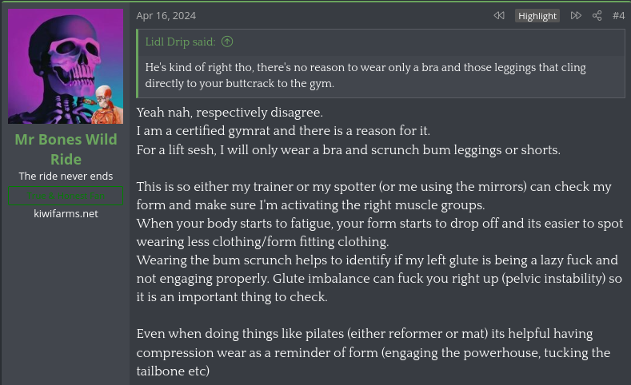
Task: Open the "Lidl Drip said:" quote link
Action: coord(181,42)
